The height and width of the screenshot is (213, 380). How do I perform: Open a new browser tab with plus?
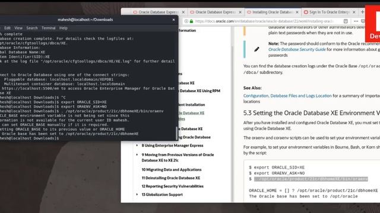363,12
